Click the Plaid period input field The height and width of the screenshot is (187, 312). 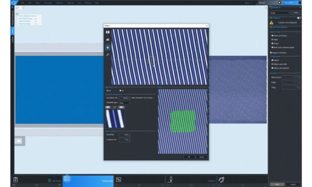(291, 77)
